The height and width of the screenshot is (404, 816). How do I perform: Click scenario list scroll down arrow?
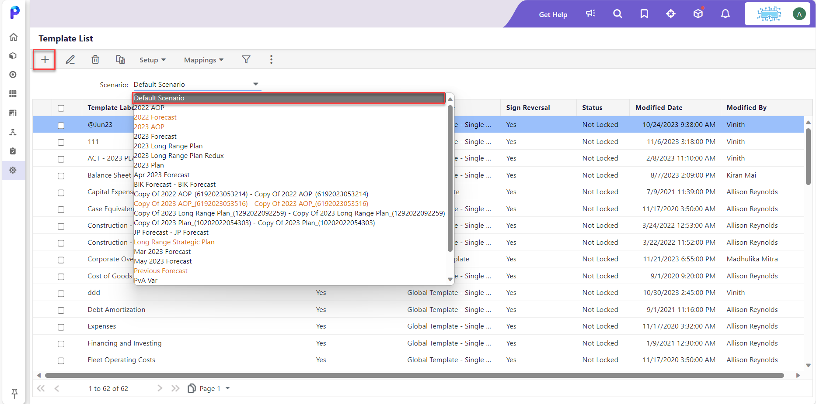pos(450,279)
